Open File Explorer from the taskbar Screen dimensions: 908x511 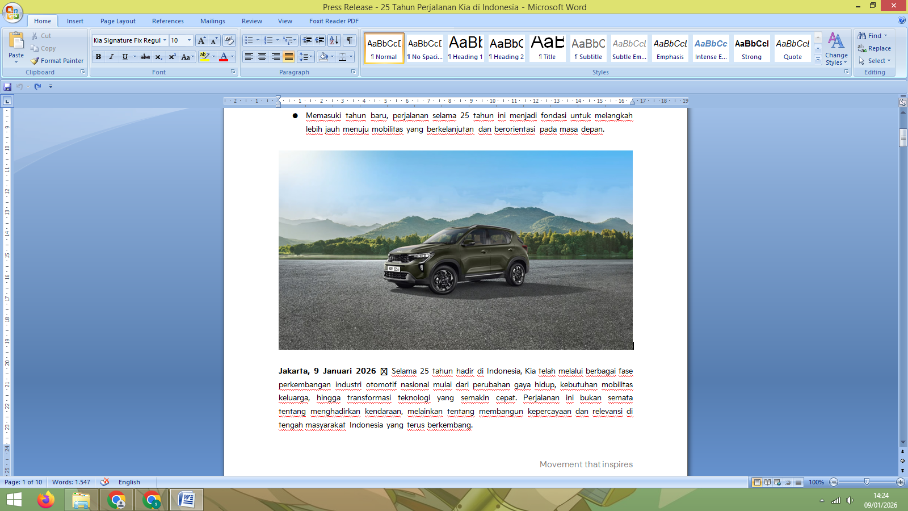[x=81, y=500]
